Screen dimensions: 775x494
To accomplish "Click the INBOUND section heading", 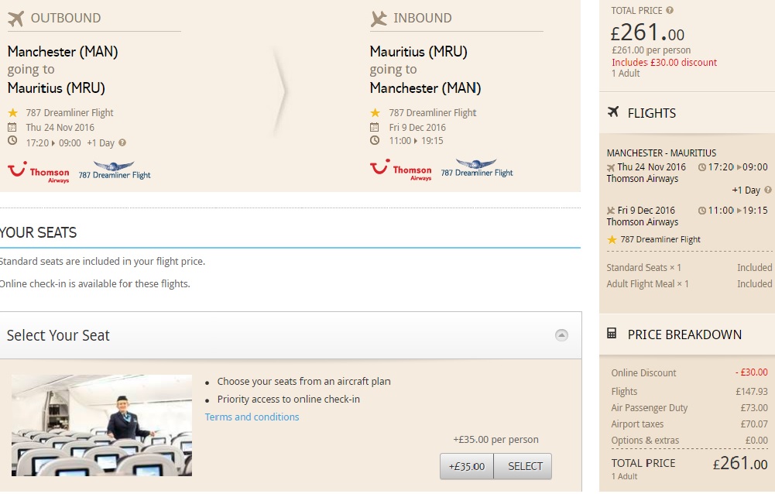I will (x=423, y=19).
